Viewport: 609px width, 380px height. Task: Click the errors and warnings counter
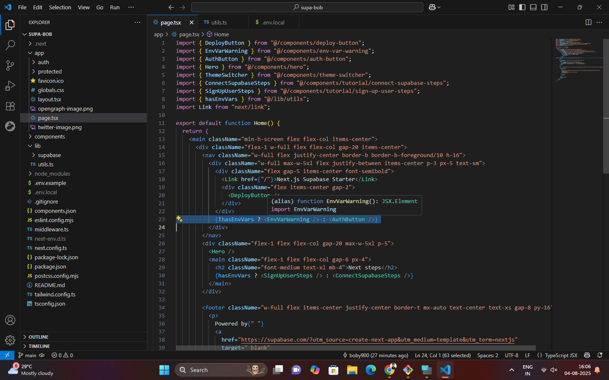coord(62,355)
